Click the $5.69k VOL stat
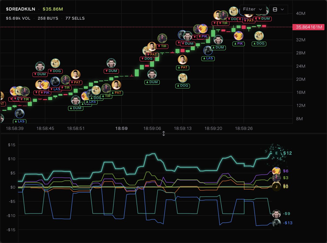327x243 pixels. 18,18
